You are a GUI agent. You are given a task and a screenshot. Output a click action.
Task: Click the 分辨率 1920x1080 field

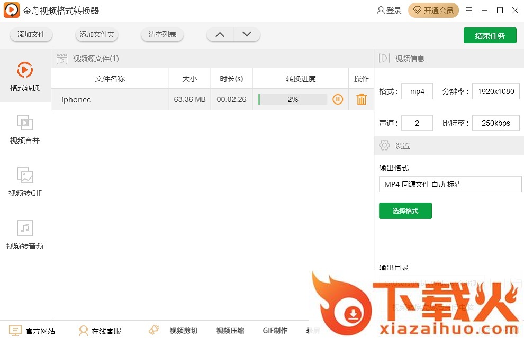(x=495, y=91)
